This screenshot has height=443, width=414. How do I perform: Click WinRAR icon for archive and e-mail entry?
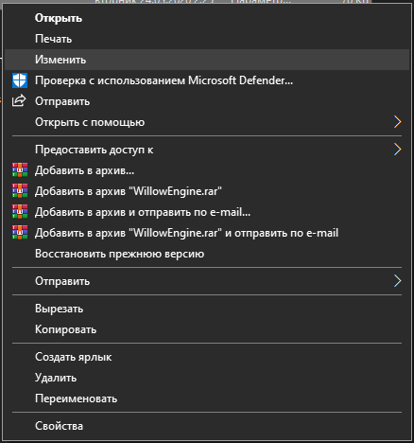click(x=20, y=212)
